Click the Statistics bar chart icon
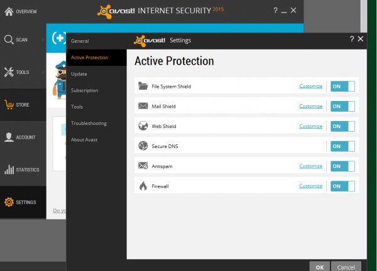This screenshot has width=377, height=271. (9, 169)
